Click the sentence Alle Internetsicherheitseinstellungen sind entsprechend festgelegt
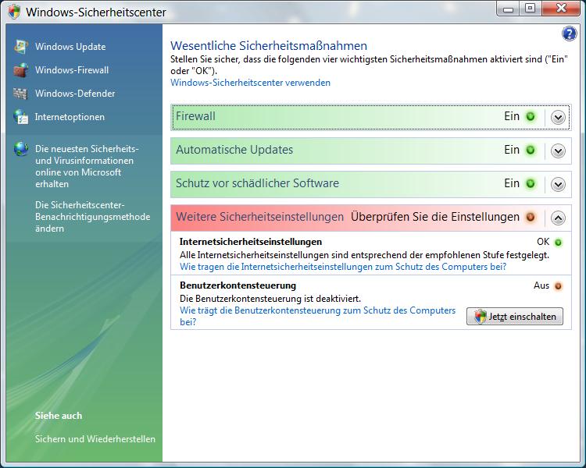586x468 pixels. pyautogui.click(x=364, y=255)
